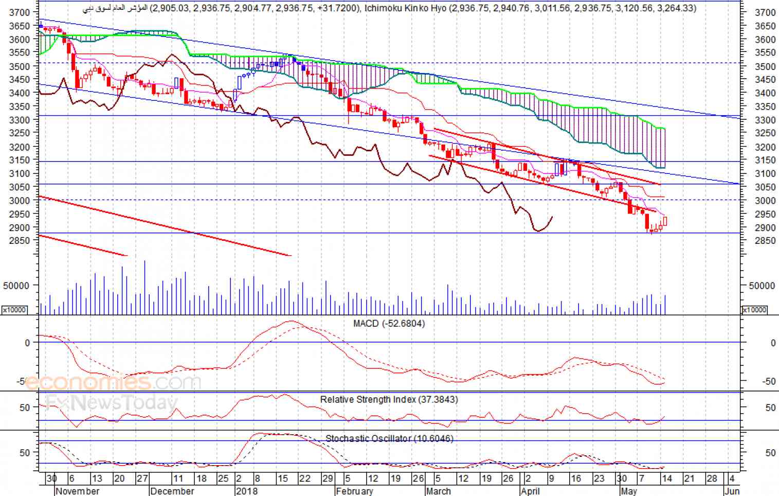Click the x10000 multiplier box on the left
This screenshot has width=779, height=496.
click(x=14, y=310)
